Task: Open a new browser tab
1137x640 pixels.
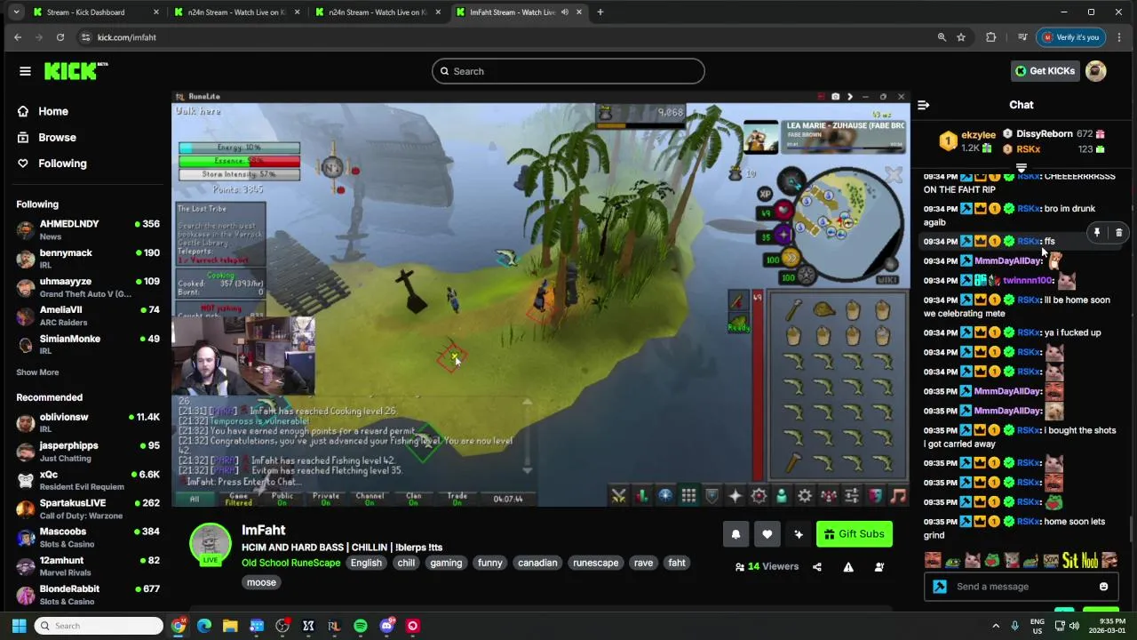Action: coord(600,12)
